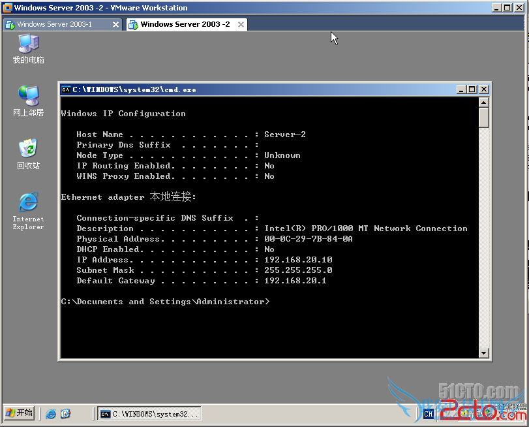The width and height of the screenshot is (529, 427).
Task: Click the VMware Workstation title bar icon
Action: [7, 7]
